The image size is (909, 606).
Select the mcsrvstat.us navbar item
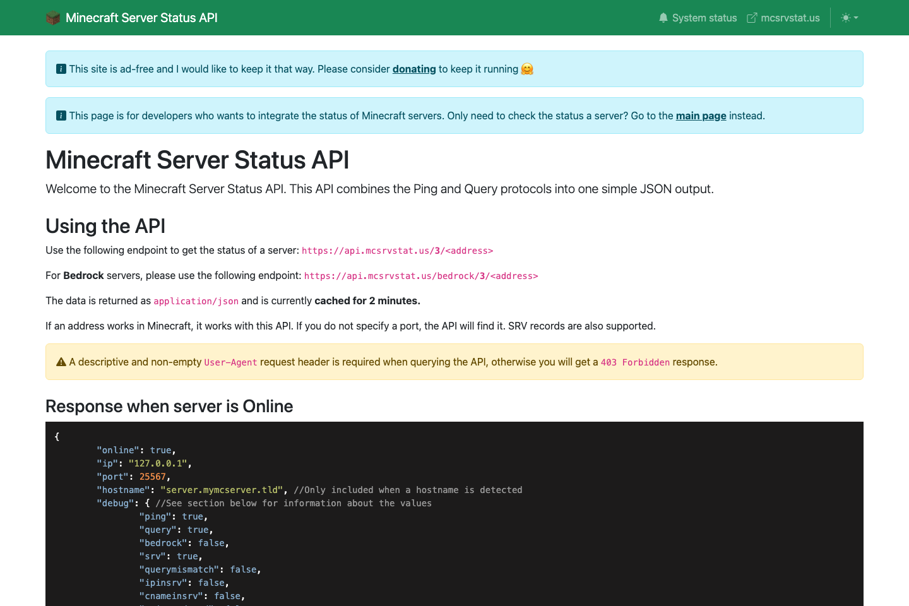(x=789, y=18)
